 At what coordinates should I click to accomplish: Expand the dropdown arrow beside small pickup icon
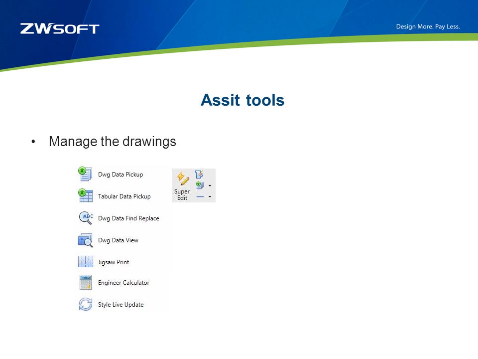tap(210, 185)
